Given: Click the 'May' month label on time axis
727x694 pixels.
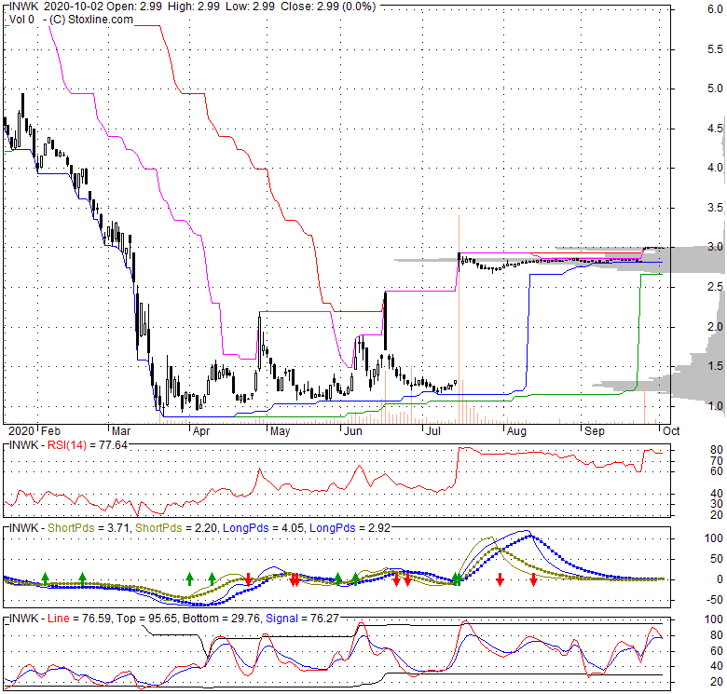Looking at the screenshot, I should click(280, 431).
